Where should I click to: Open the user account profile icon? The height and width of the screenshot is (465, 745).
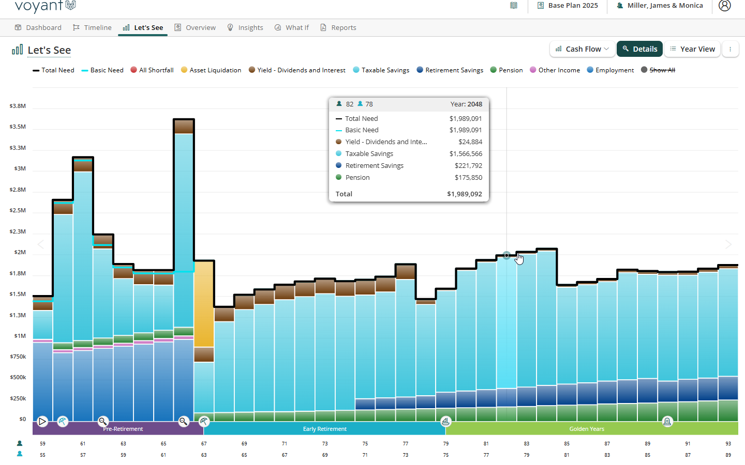[x=725, y=6]
